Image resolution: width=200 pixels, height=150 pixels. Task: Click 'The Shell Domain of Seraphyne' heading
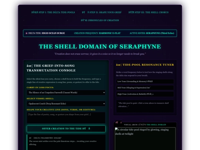coord(100,46)
